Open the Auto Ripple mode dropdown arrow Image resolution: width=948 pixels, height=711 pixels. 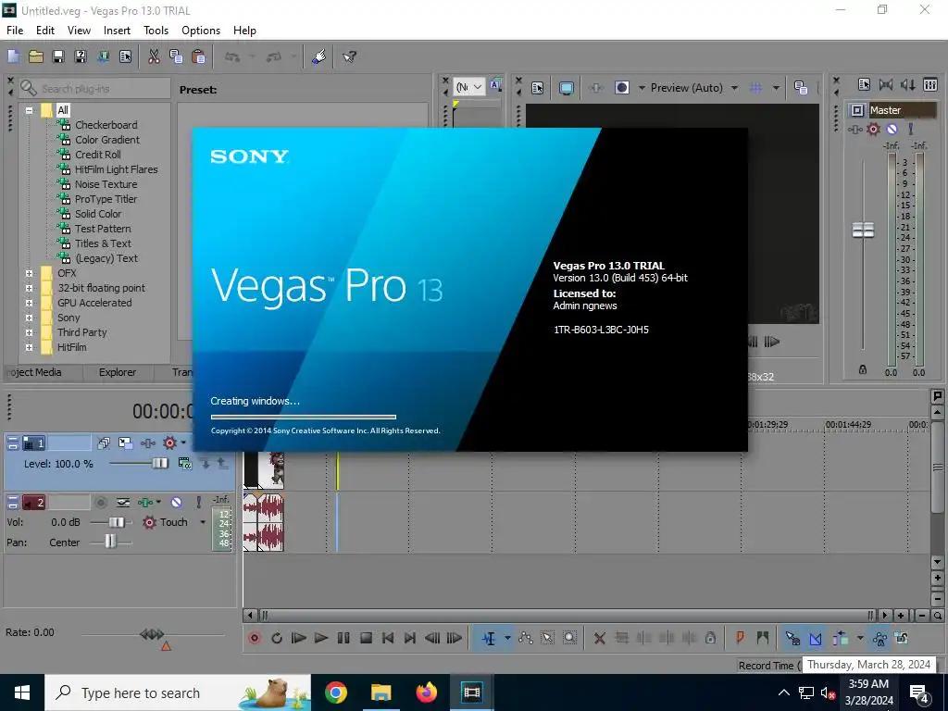point(860,638)
